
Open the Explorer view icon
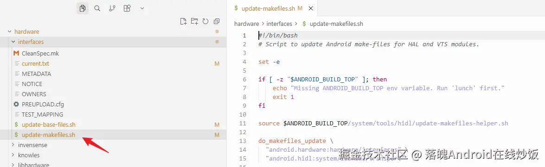point(83,8)
